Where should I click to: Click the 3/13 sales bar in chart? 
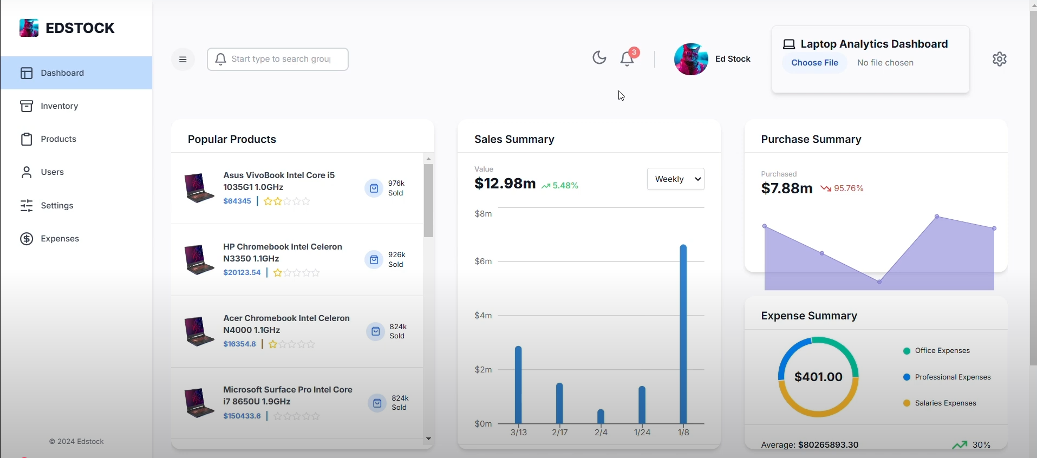pos(518,385)
